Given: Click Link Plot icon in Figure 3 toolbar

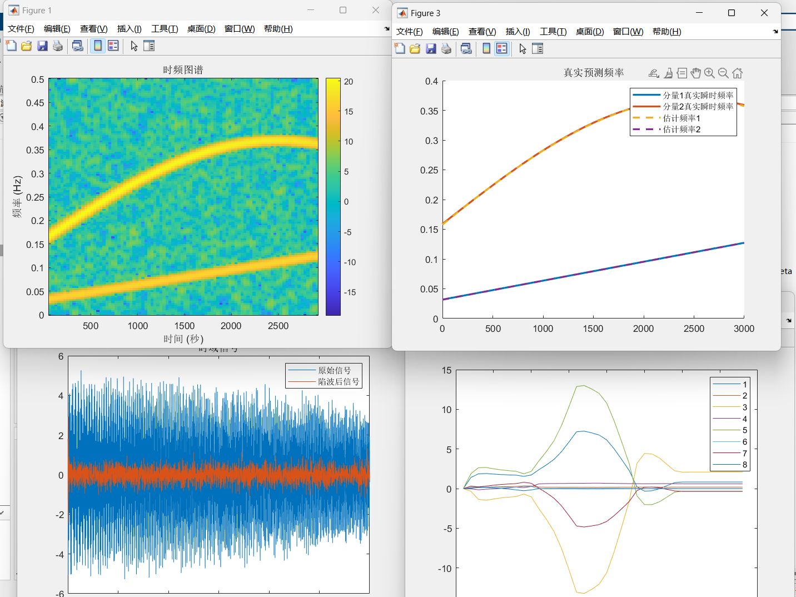Looking at the screenshot, I should point(466,49).
